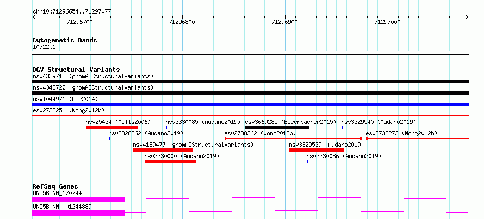
Task: Click the nsv4339713 gnomAD variant bar
Action: point(250,82)
